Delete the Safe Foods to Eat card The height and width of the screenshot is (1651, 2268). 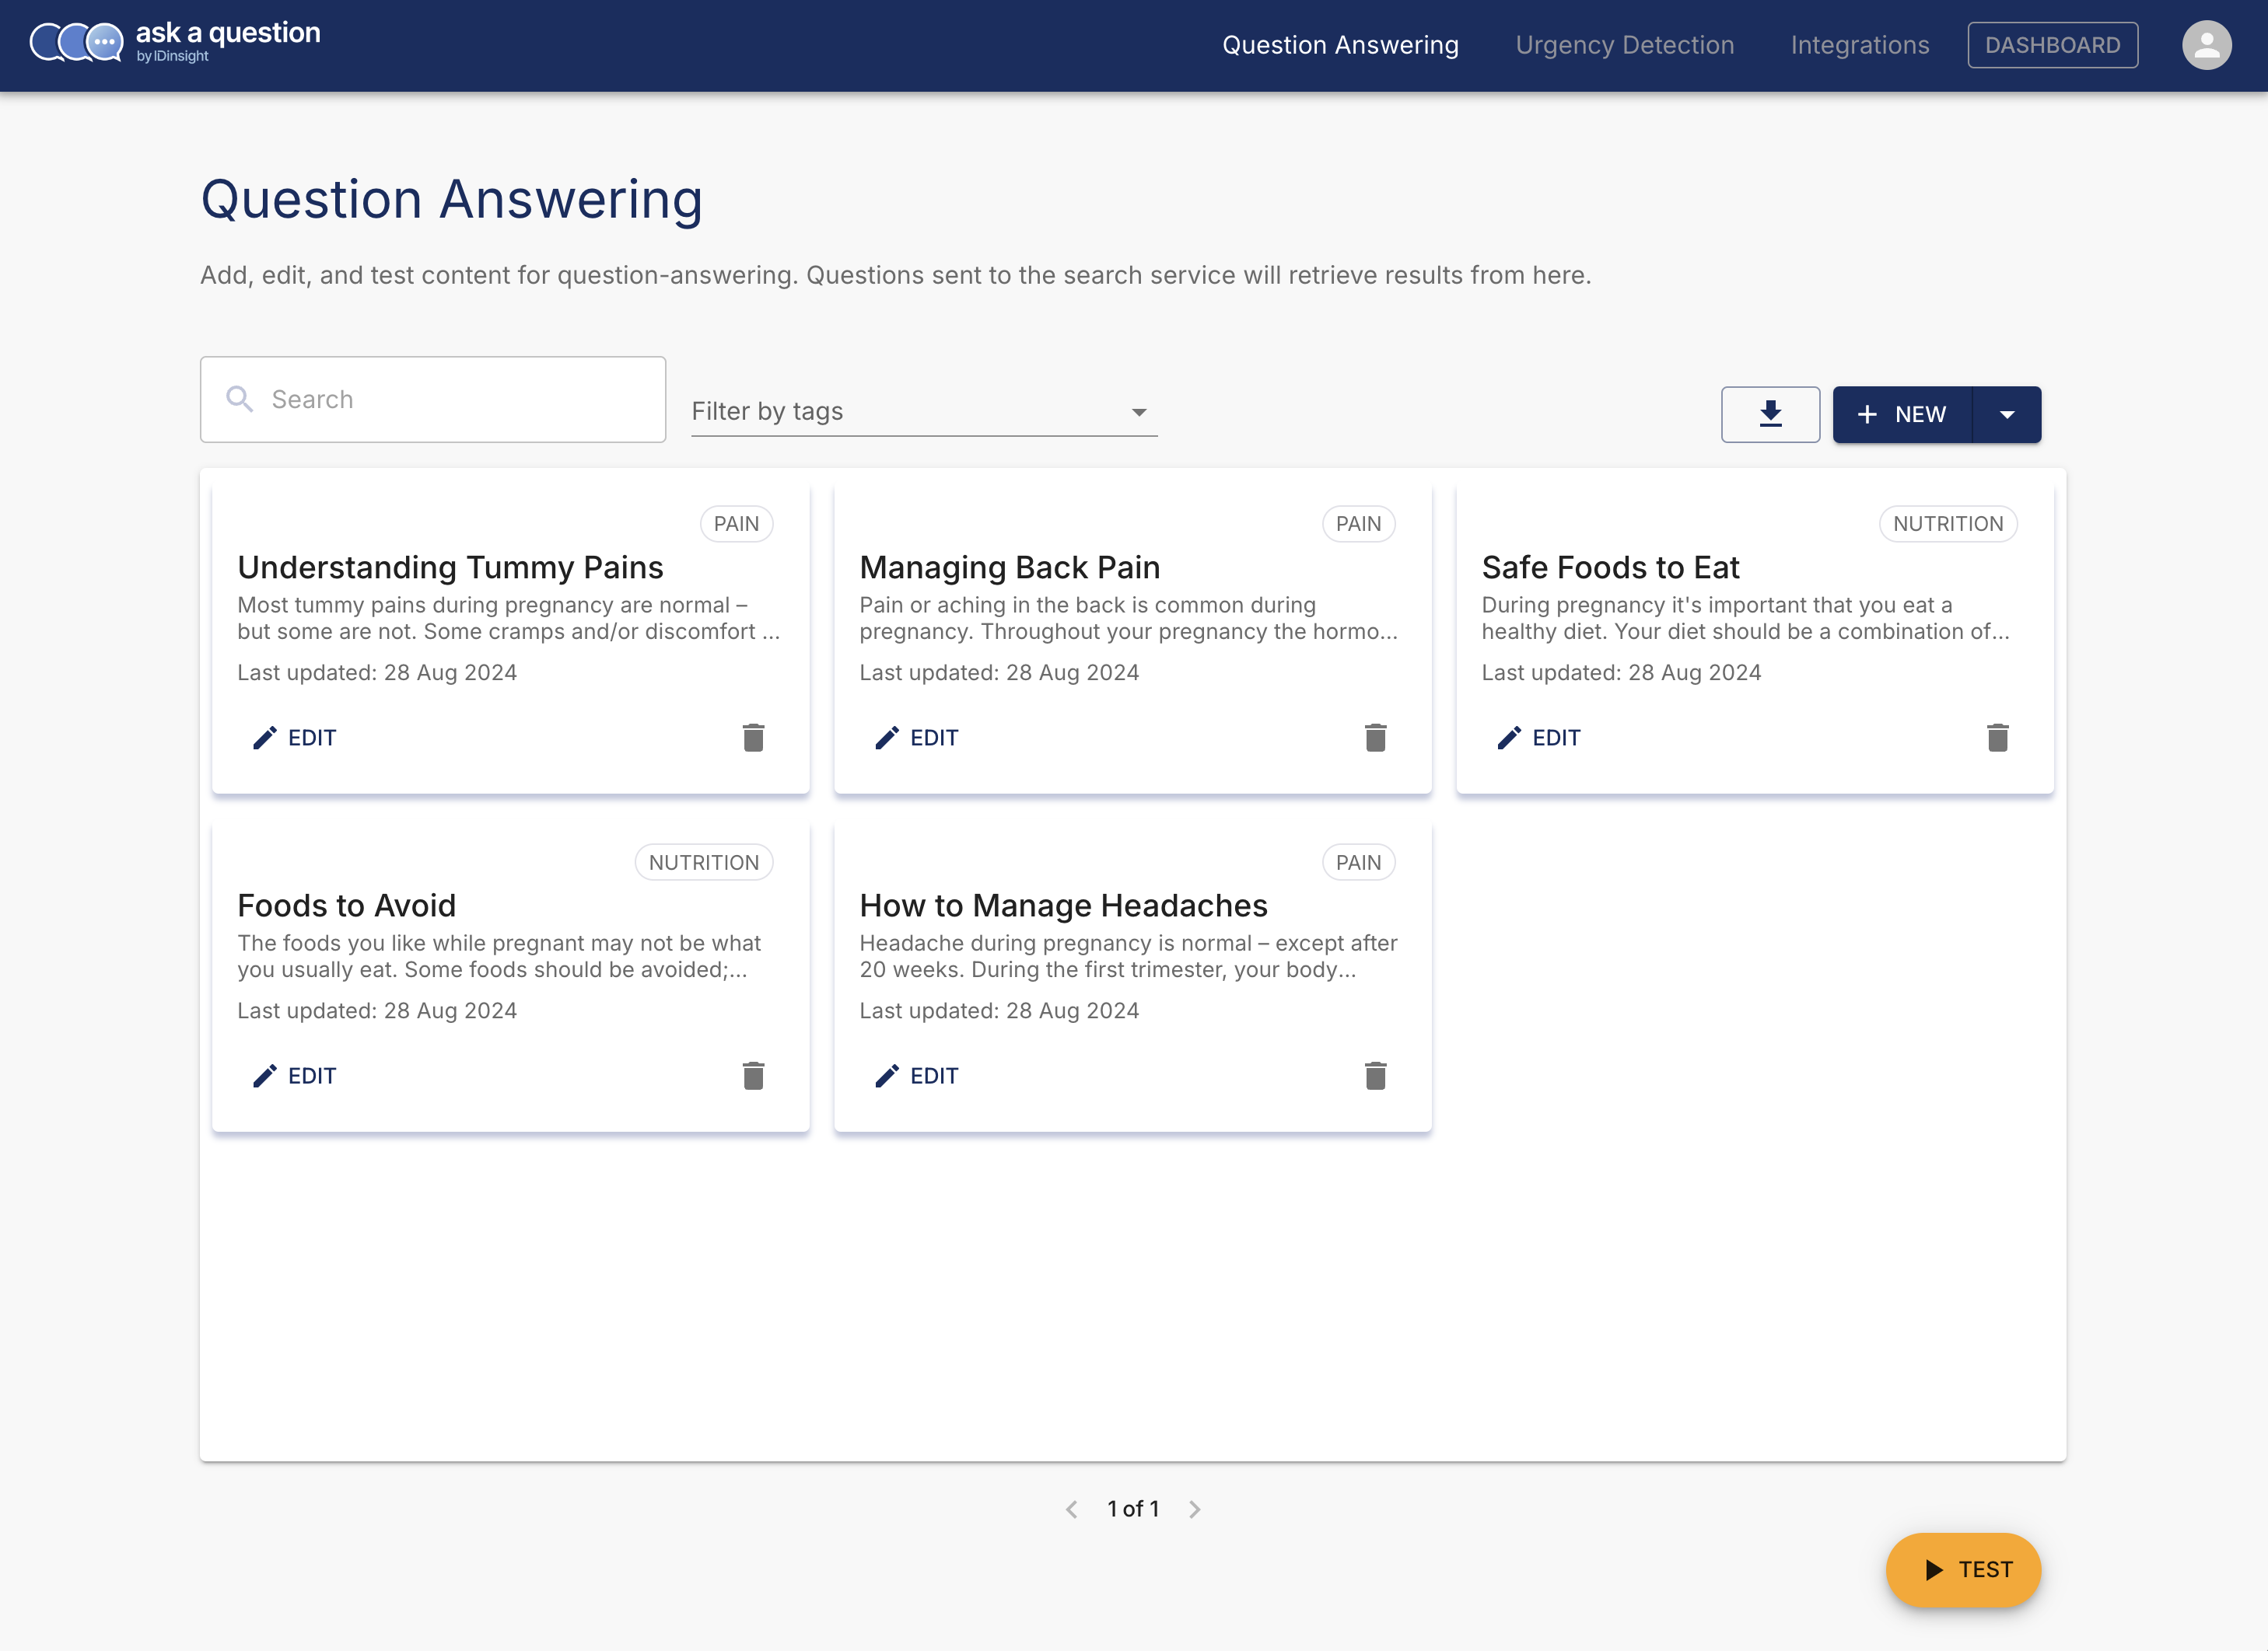click(x=1997, y=738)
